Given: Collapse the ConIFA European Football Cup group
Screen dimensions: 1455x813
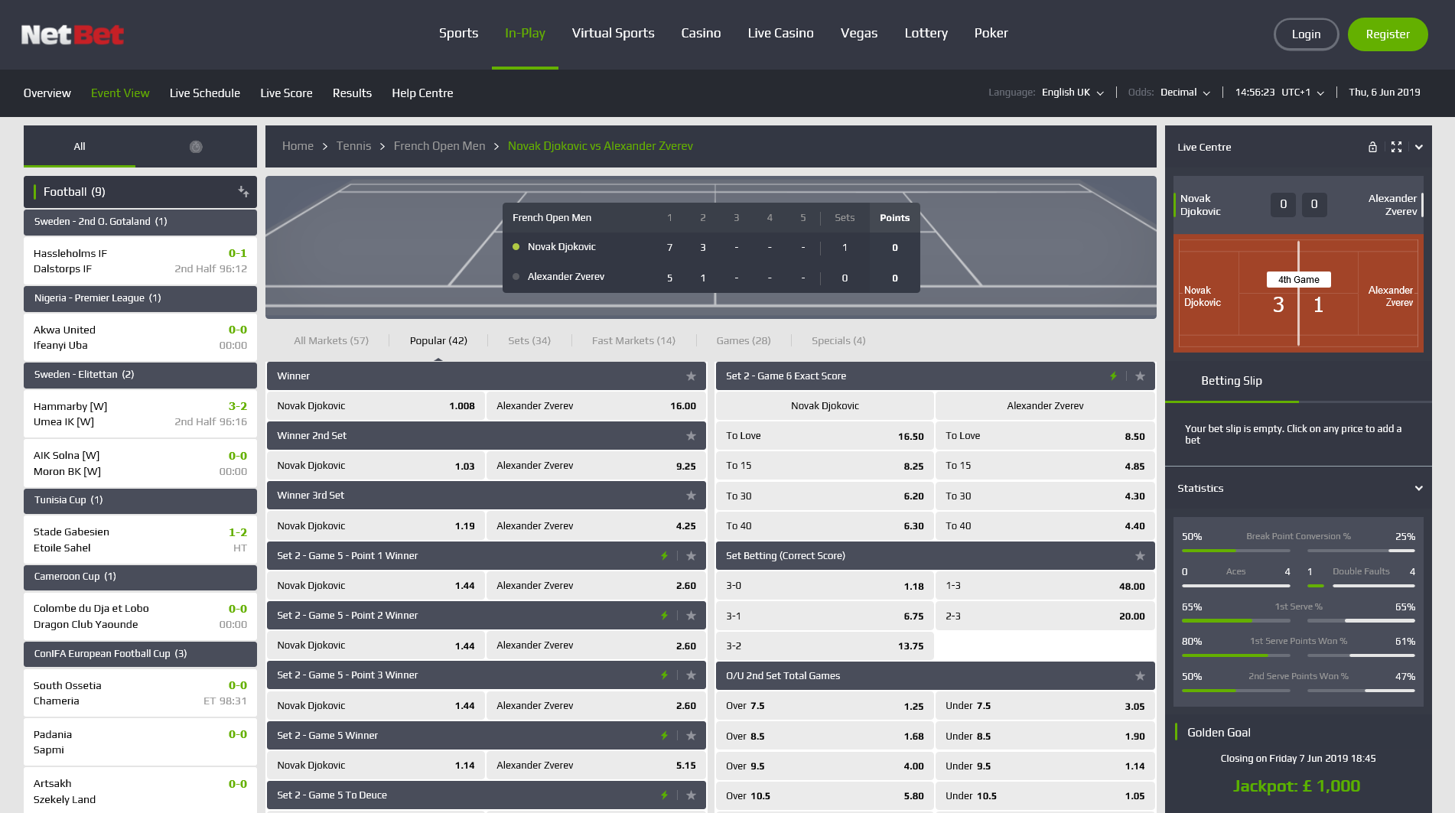Looking at the screenshot, I should (x=140, y=654).
